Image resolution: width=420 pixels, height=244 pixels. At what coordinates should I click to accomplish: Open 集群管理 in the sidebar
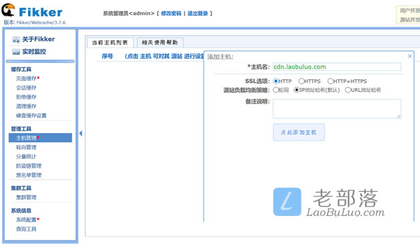26,197
